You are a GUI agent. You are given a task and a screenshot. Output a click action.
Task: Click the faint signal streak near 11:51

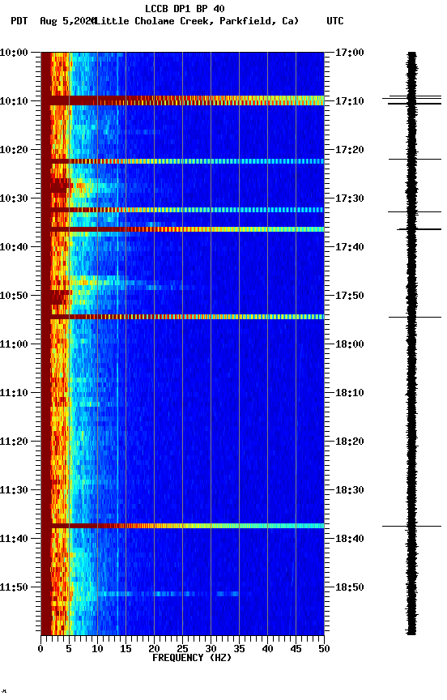point(168,594)
